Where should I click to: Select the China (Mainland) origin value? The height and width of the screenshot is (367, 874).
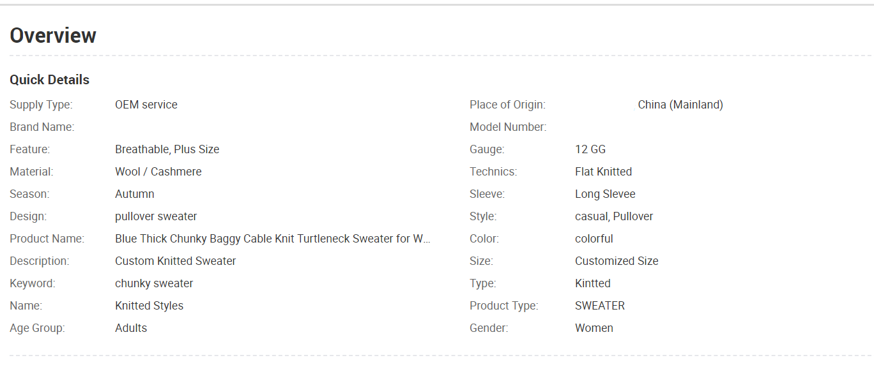tap(680, 105)
